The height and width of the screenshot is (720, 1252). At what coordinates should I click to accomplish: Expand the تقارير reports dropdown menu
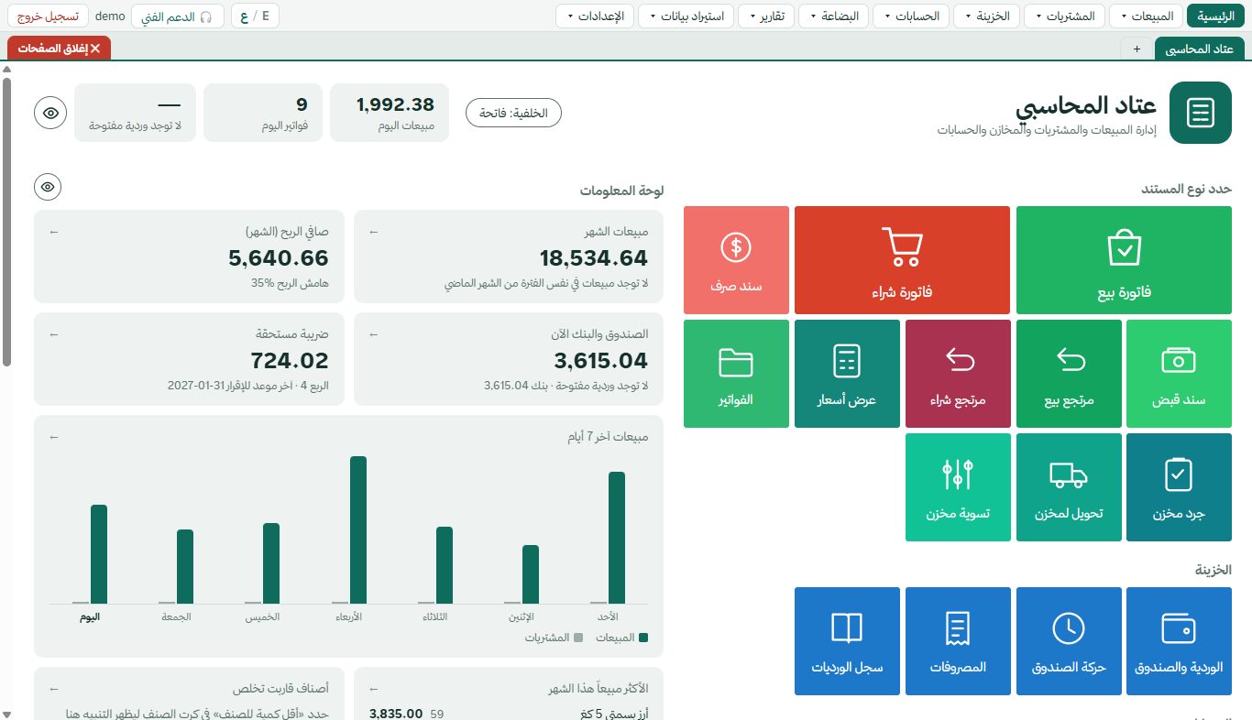tap(767, 16)
